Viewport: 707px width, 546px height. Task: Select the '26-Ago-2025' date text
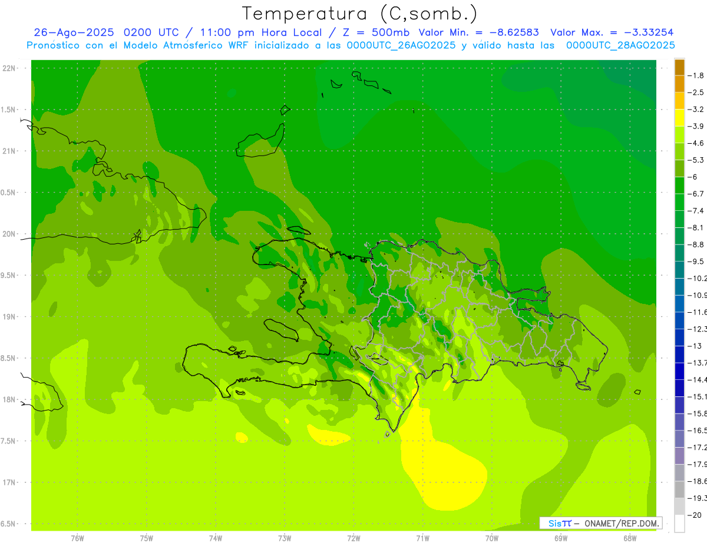73,32
